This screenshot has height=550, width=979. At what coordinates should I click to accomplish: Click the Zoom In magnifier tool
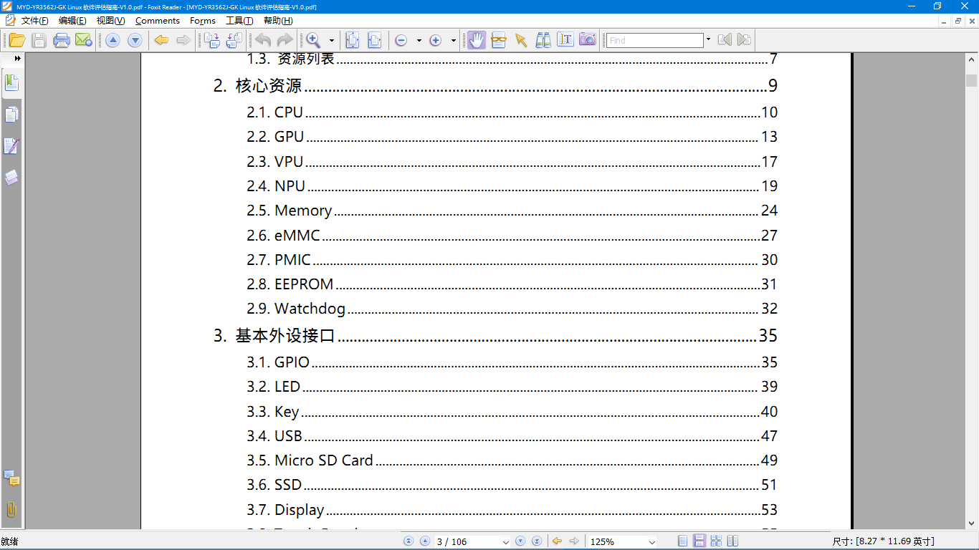click(x=314, y=40)
